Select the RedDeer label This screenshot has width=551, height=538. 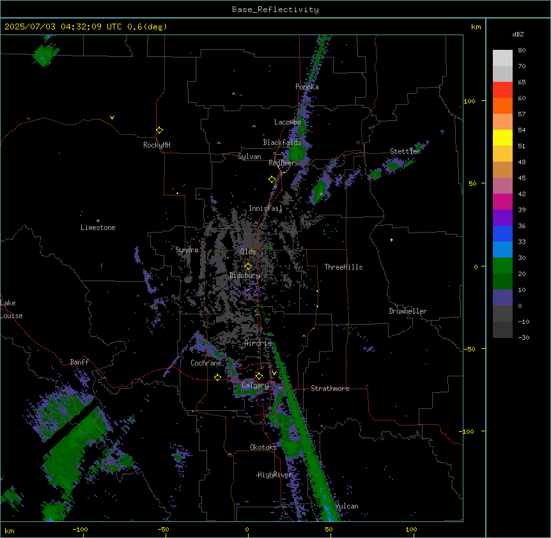282,163
